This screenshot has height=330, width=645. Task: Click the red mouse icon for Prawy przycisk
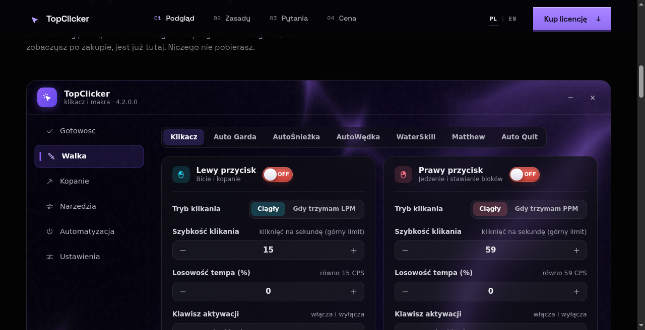(403, 175)
